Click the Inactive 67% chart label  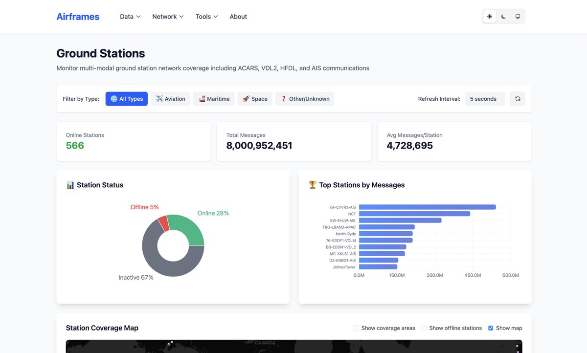136,278
